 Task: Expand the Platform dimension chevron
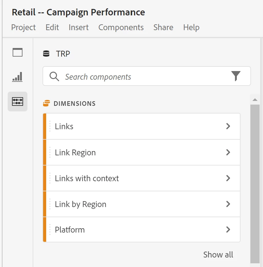click(x=228, y=229)
